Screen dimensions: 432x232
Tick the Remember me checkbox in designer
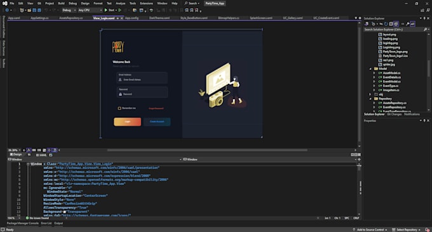pos(119,108)
